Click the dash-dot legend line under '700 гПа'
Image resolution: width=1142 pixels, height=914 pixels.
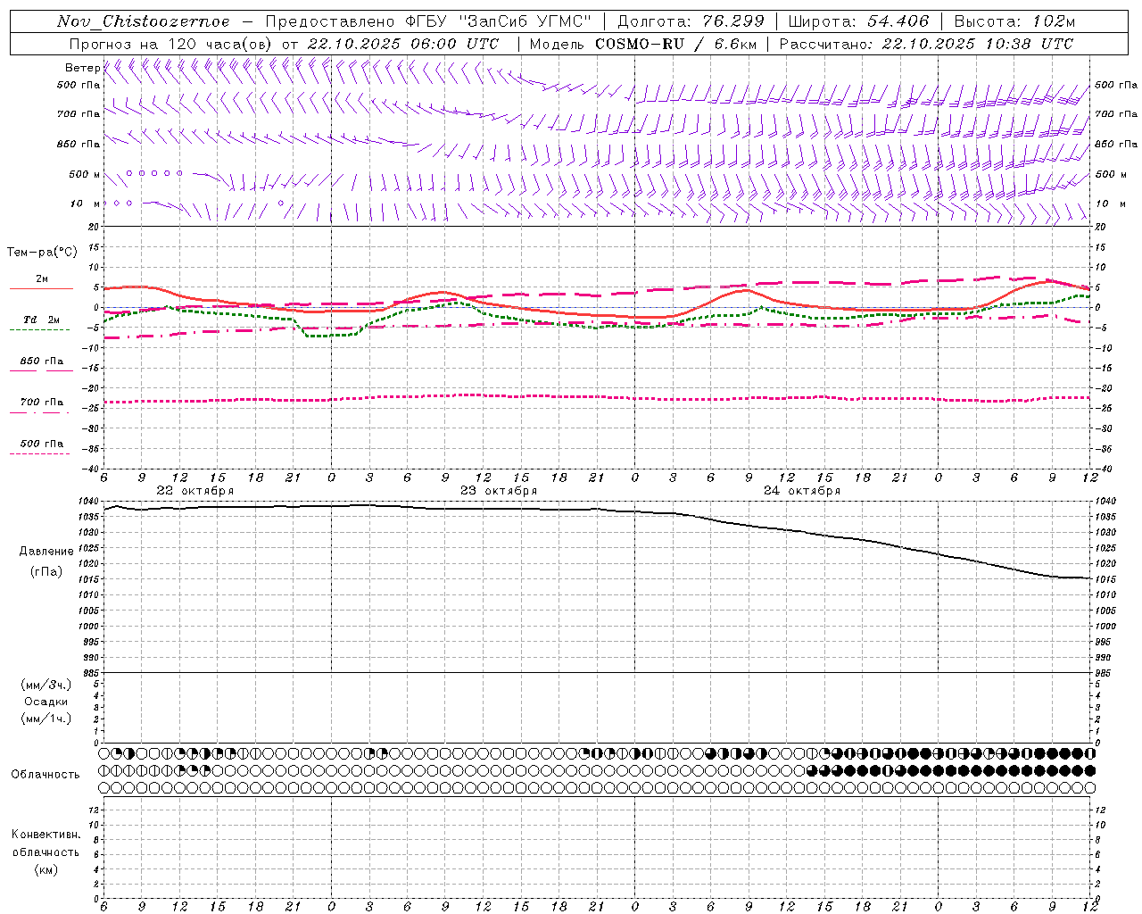pyautogui.click(x=39, y=412)
